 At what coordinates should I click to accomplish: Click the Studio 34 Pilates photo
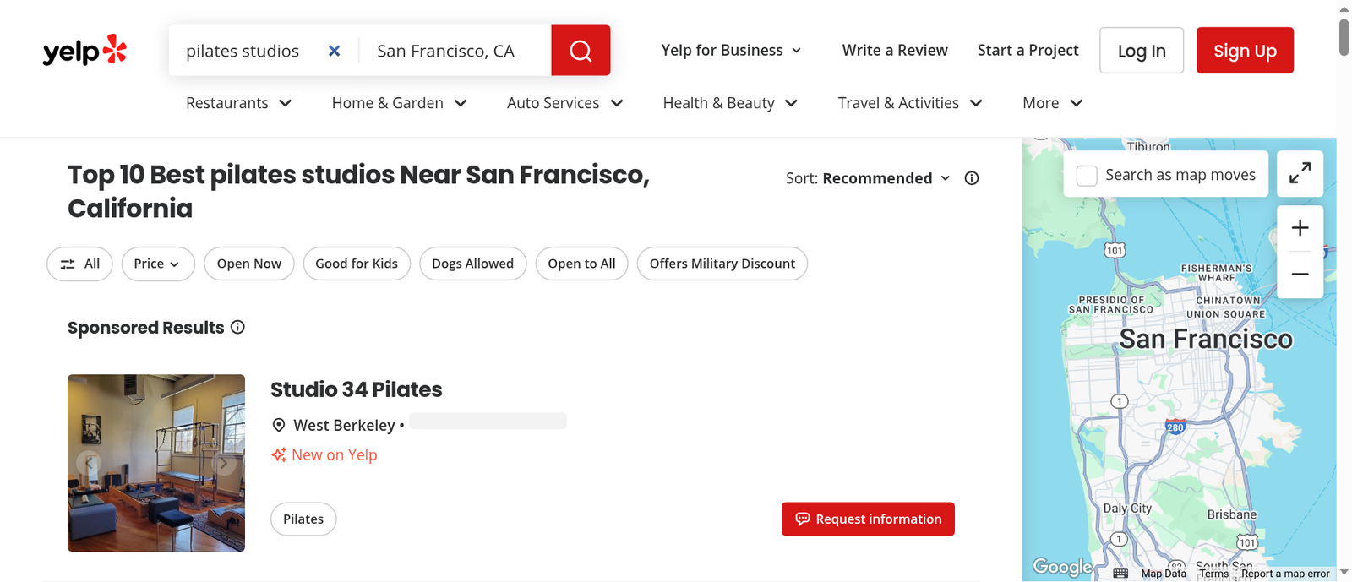(156, 463)
